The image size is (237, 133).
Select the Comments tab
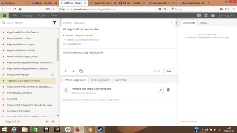pos(189,23)
